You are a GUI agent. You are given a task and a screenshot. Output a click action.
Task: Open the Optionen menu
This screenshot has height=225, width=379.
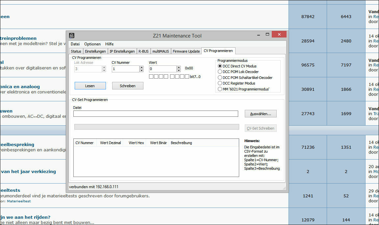pyautogui.click(x=92, y=44)
